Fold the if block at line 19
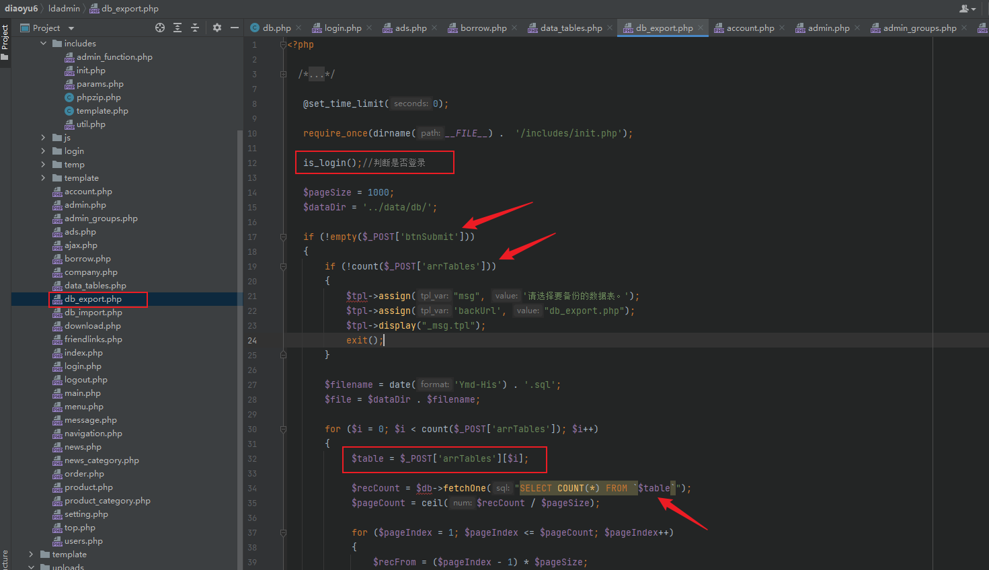Viewport: 989px width, 570px height. click(x=283, y=266)
